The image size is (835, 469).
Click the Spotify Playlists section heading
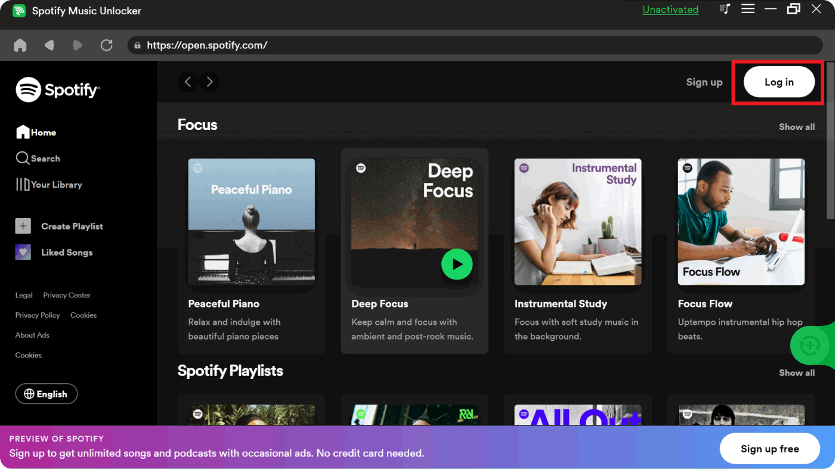click(230, 371)
